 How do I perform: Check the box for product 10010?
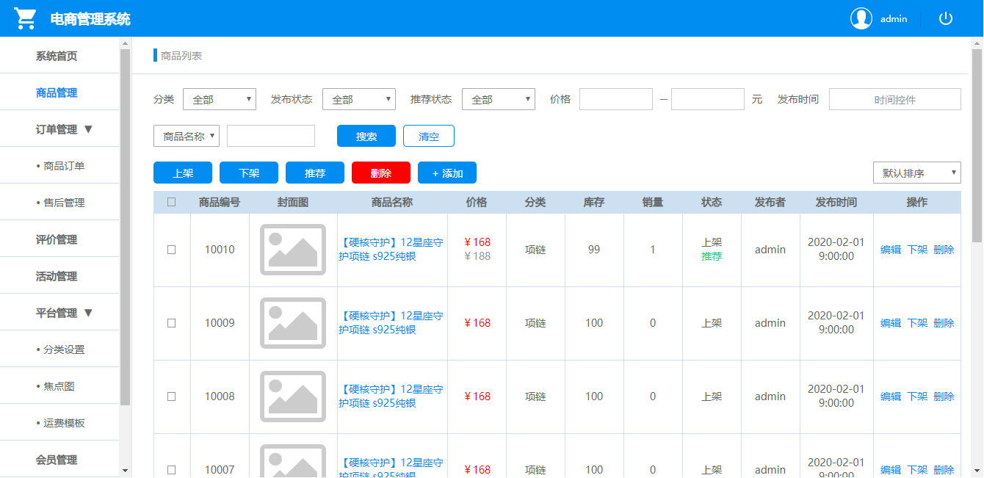172,250
